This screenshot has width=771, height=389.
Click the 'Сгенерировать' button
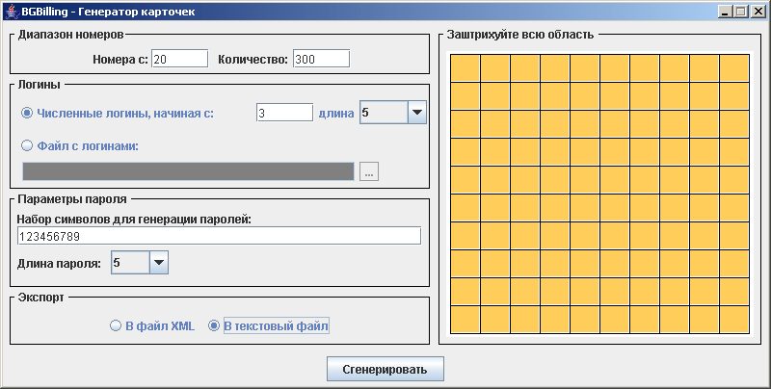(385, 369)
